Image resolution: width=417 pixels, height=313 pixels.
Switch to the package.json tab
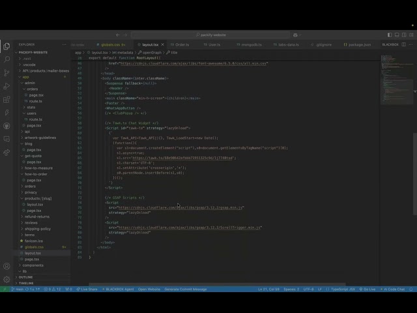coord(359,44)
